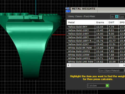Select the Yellow Gold:18KY row
125x94 pixels.
pyautogui.click(x=96, y=37)
